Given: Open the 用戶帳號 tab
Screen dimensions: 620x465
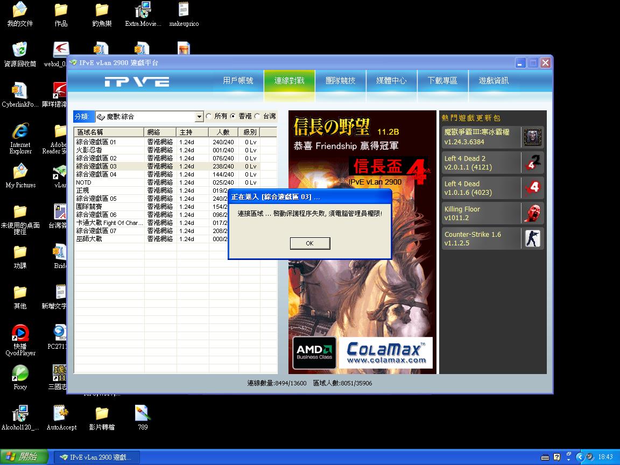Looking at the screenshot, I should pyautogui.click(x=238, y=81).
